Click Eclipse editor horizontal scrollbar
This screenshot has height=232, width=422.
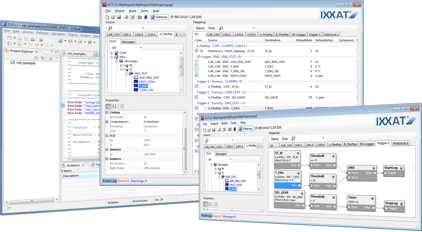coord(85,159)
